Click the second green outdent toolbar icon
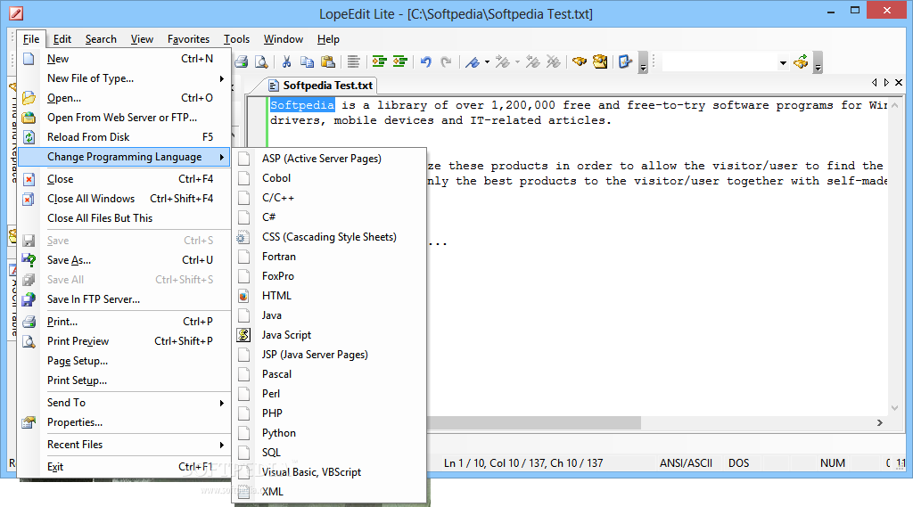 click(400, 61)
